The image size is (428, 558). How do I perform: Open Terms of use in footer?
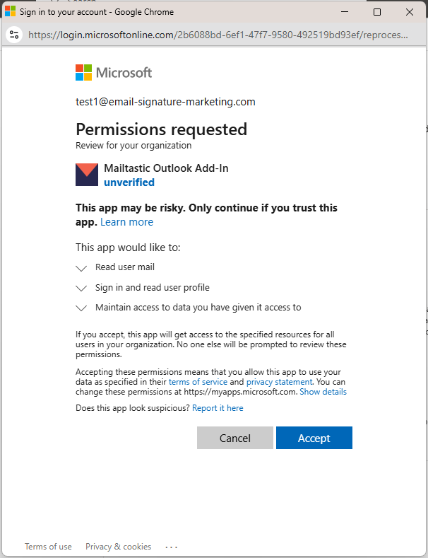[x=48, y=547]
